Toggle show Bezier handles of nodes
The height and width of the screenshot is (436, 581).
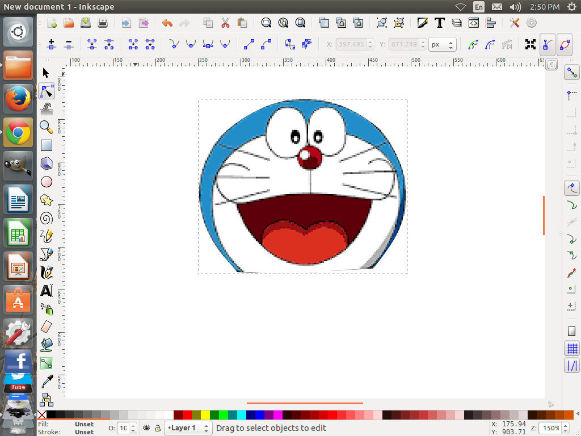click(548, 44)
